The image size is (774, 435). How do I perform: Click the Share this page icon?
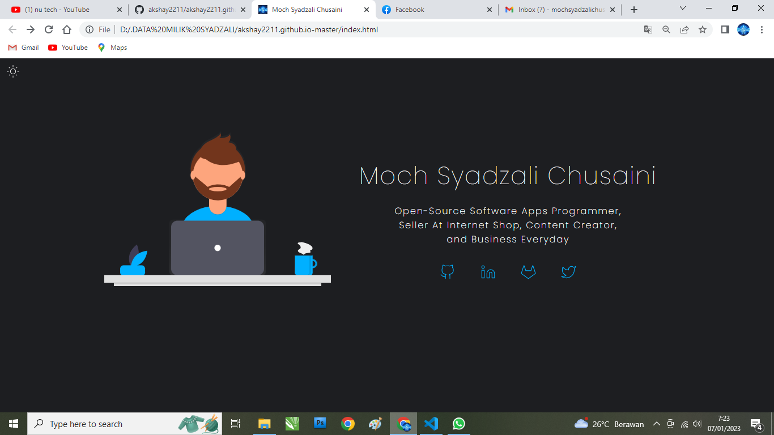pos(684,29)
